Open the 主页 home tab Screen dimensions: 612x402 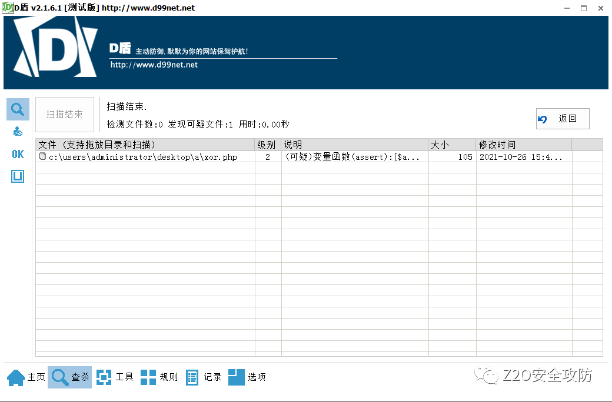click(26, 377)
